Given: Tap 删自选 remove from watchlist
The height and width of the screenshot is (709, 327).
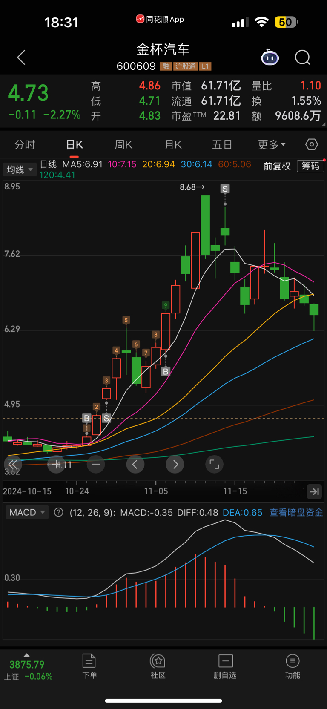Looking at the screenshot, I should (225, 666).
